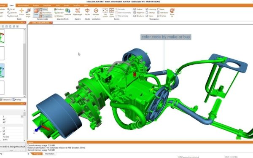Switch to Illustration render mode
The image size is (253, 158).
pos(46,13)
